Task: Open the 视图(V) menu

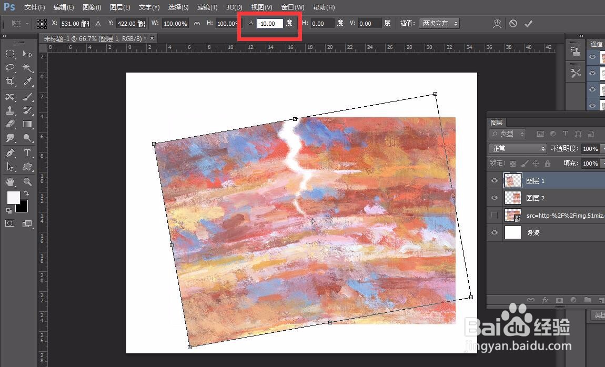Action: click(x=261, y=7)
